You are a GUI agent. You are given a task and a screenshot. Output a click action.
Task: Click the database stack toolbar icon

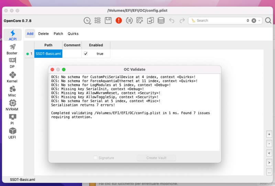point(161,21)
